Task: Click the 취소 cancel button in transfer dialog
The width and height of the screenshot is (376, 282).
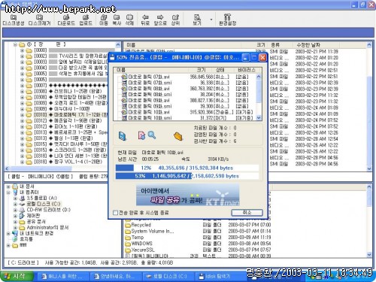Action: point(247,213)
